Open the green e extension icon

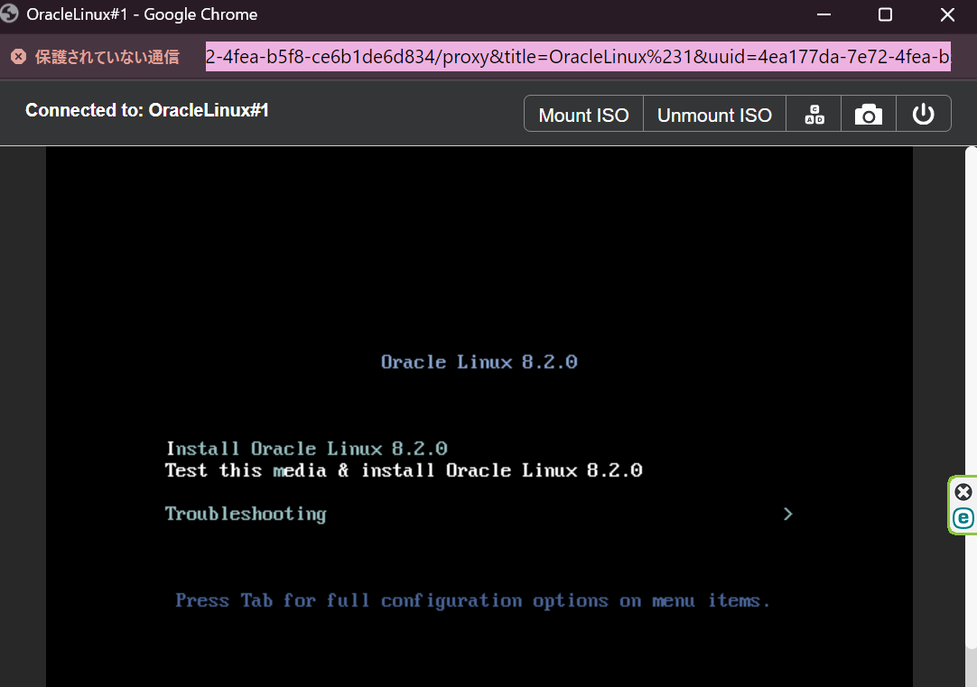click(x=963, y=518)
